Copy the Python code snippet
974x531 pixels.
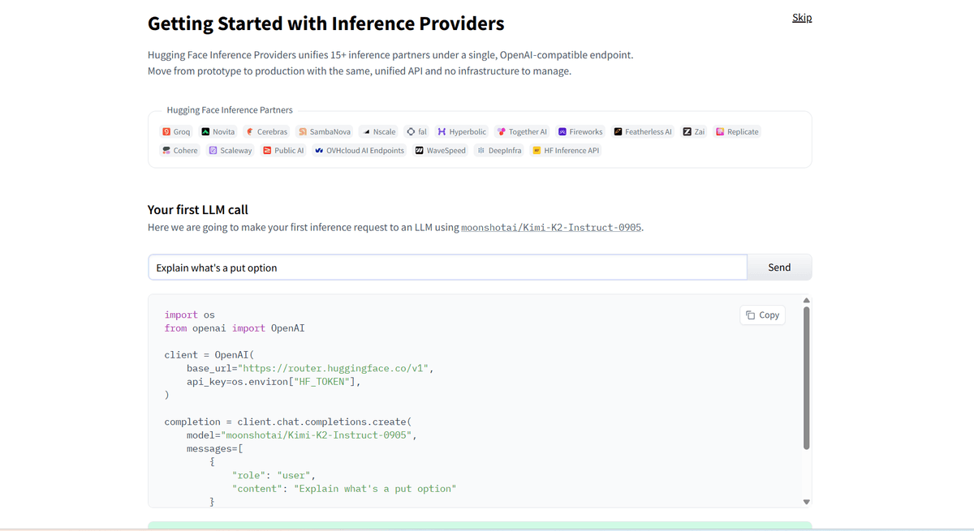763,315
